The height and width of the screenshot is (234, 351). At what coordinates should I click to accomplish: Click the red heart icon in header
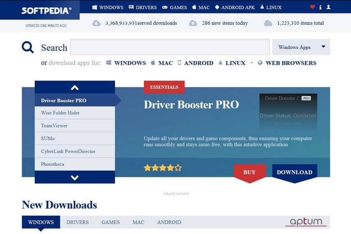312,7
